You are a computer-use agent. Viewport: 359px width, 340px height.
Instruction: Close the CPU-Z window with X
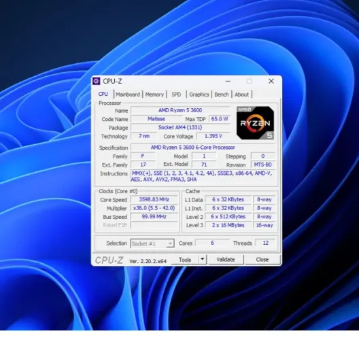pyautogui.click(x=271, y=81)
